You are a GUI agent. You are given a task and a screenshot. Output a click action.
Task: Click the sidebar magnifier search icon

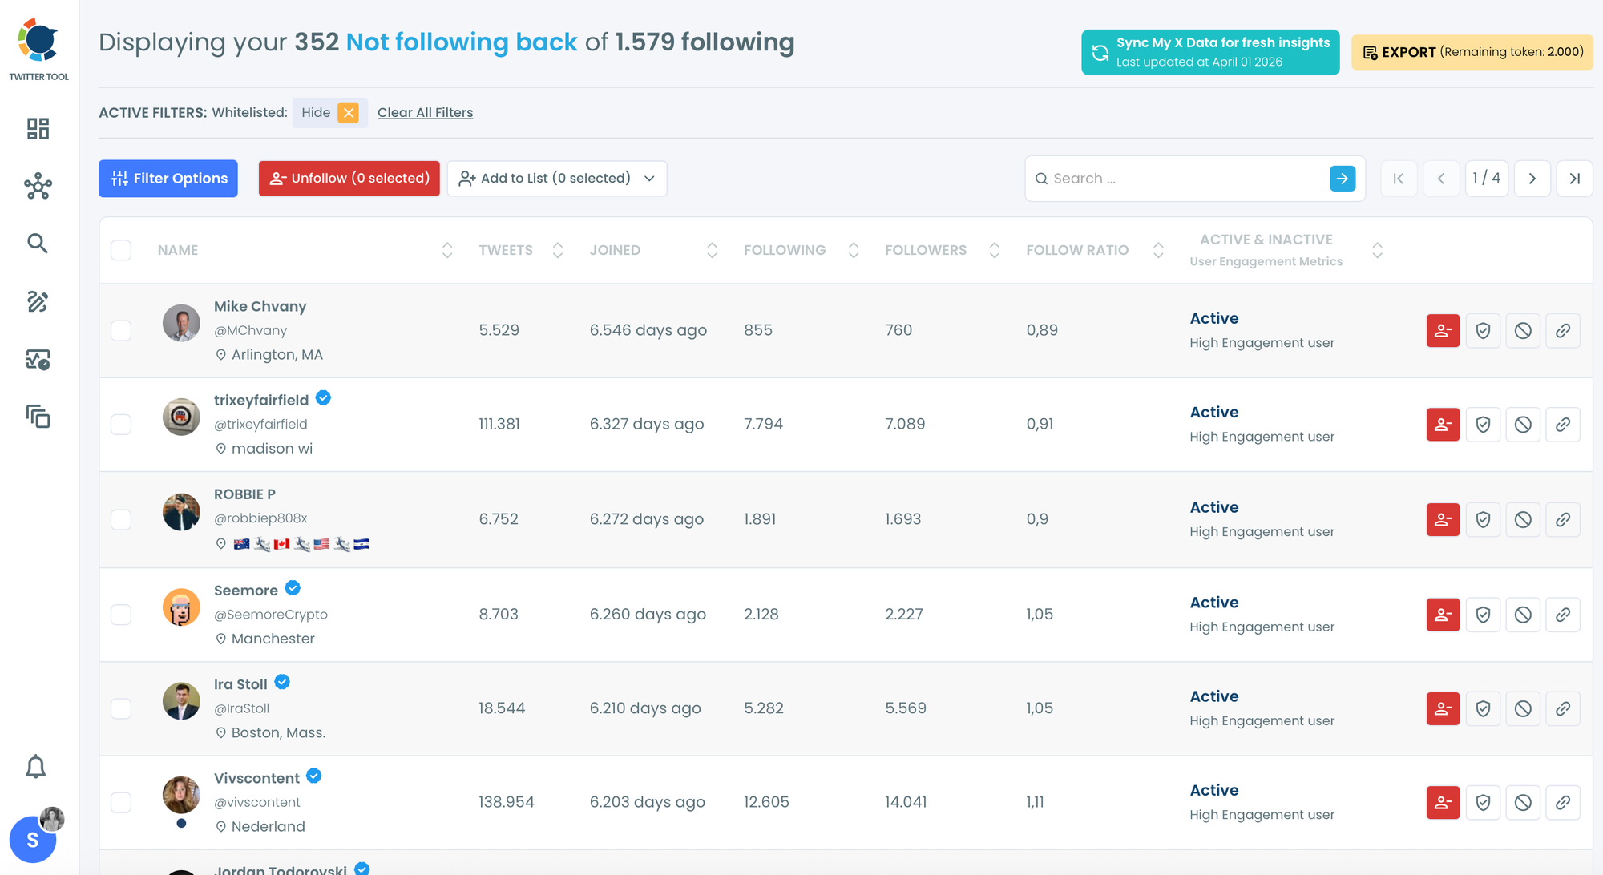pyautogui.click(x=38, y=244)
